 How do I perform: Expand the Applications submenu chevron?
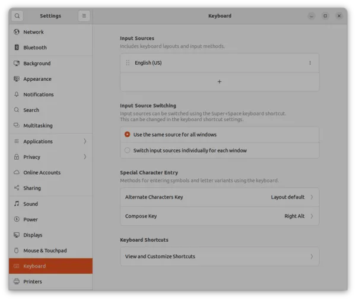click(x=85, y=141)
